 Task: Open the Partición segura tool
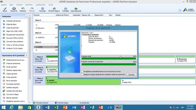tap(54, 9)
